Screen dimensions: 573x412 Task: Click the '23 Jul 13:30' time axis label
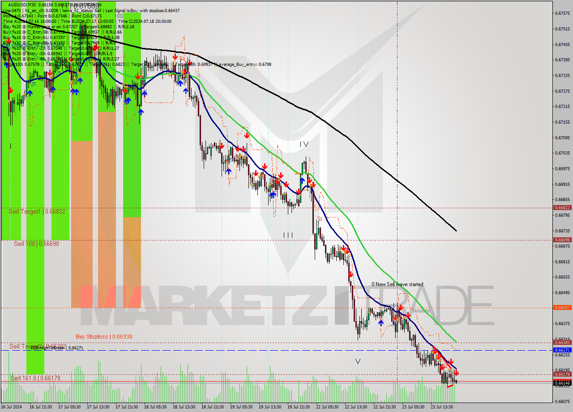(x=441, y=407)
